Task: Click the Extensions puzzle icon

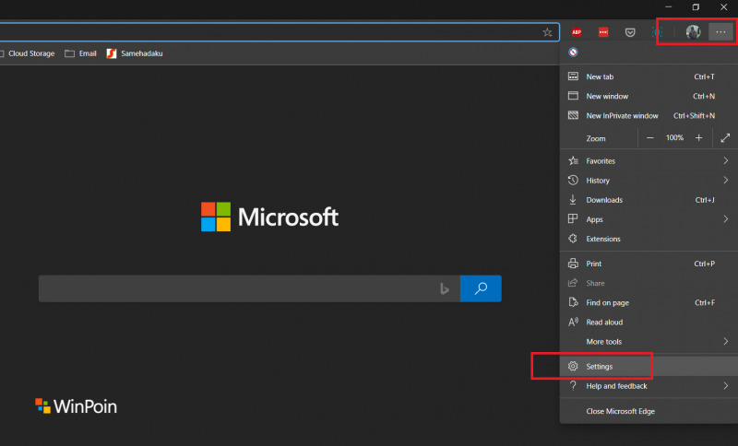Action: [573, 239]
